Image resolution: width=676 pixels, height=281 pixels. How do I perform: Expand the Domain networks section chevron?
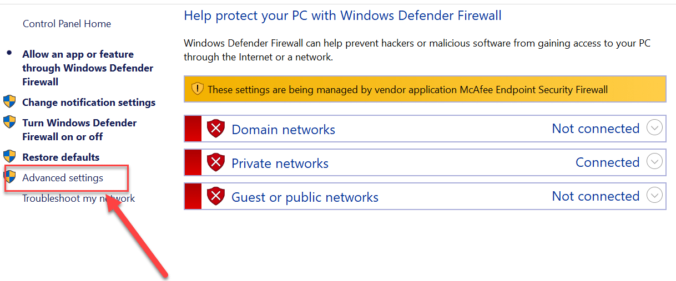[x=655, y=129]
